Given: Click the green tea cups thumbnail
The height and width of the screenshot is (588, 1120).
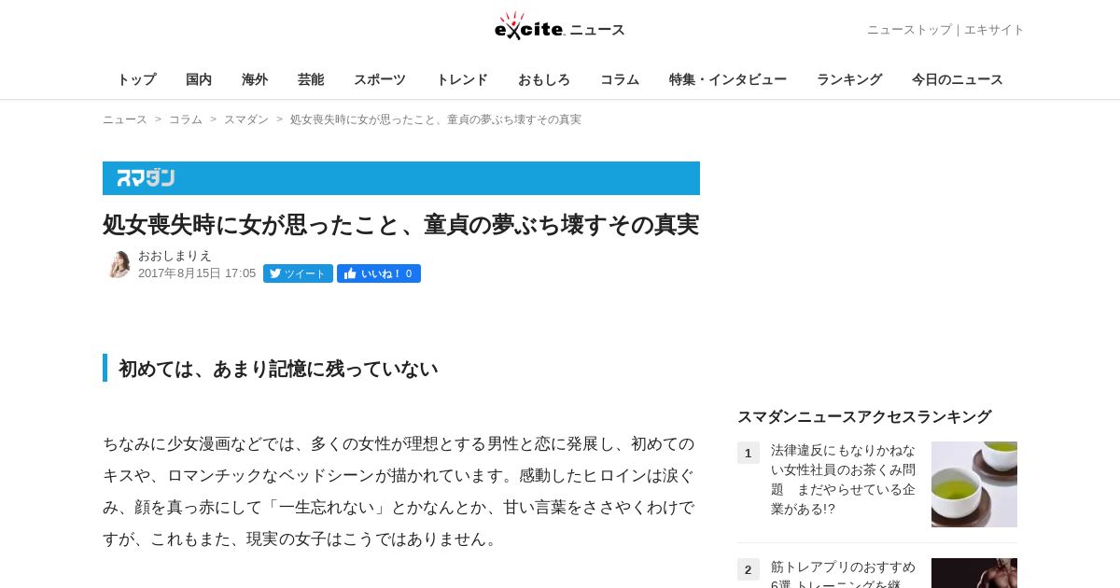Looking at the screenshot, I should tap(974, 484).
